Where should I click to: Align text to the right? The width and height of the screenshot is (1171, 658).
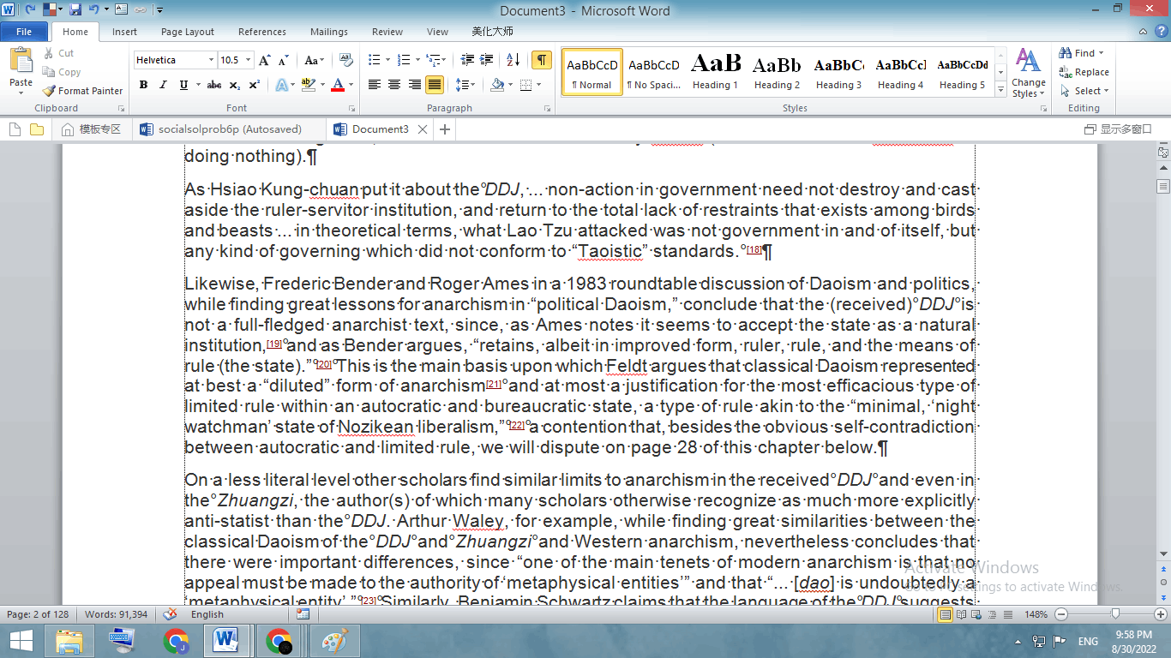tap(414, 85)
